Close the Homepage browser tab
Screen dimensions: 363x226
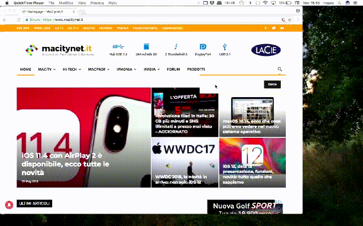coord(74,11)
